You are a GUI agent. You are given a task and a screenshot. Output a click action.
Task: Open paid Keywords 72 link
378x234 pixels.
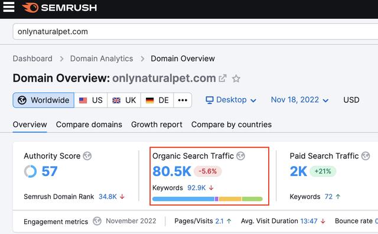click(x=328, y=197)
